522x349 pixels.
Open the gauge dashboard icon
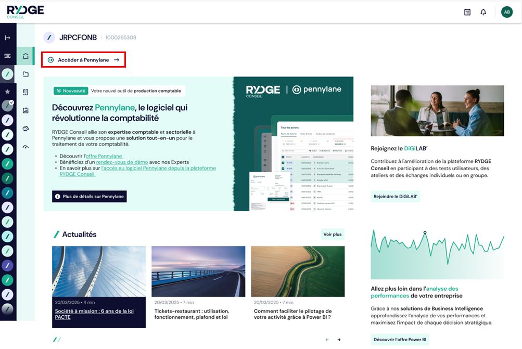tap(26, 147)
